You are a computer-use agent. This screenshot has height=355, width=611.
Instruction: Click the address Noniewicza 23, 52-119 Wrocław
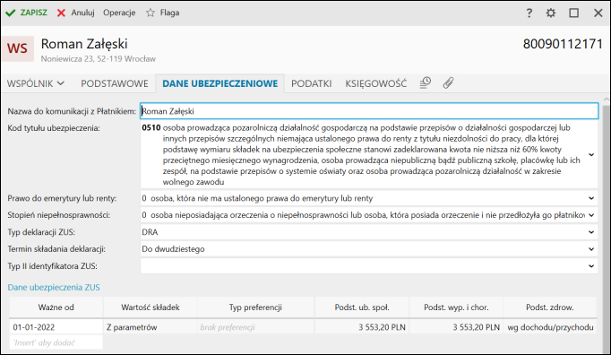pyautogui.click(x=99, y=59)
